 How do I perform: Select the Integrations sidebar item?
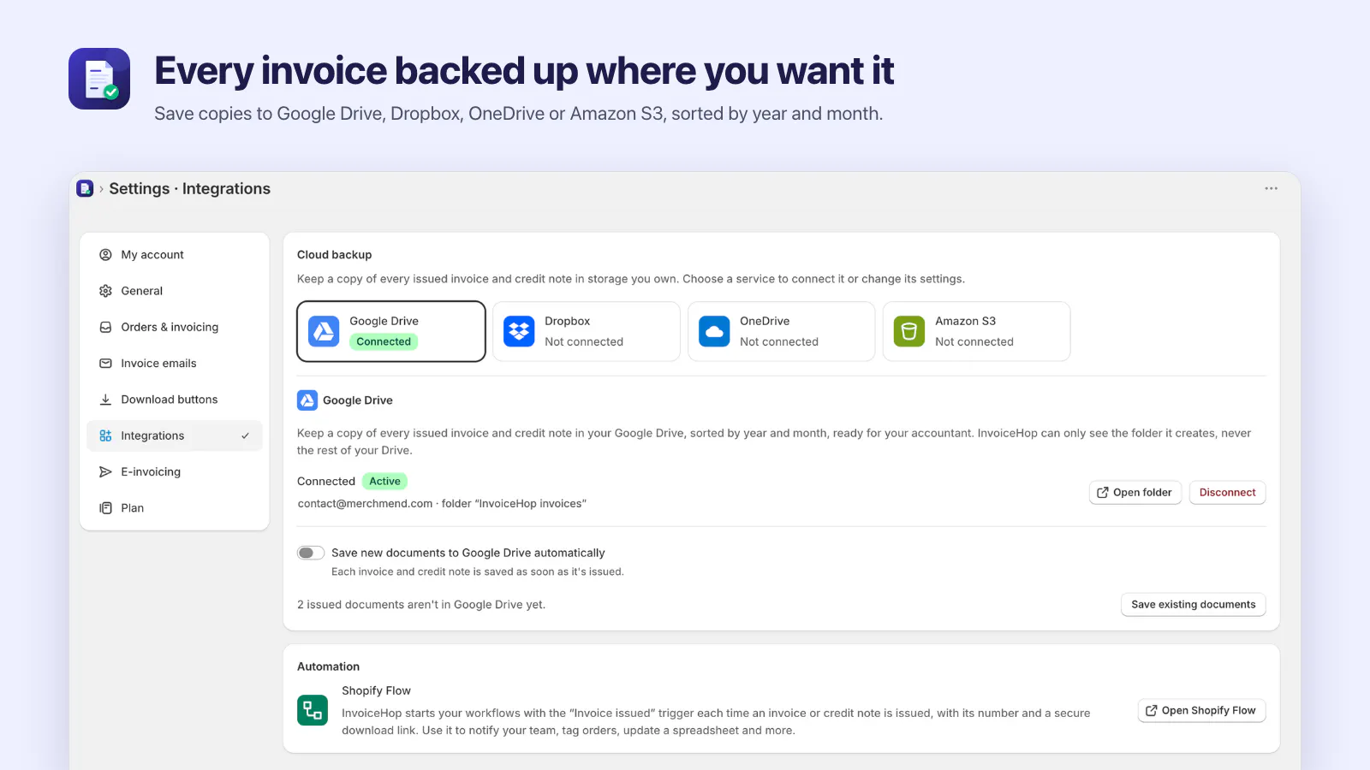pyautogui.click(x=175, y=435)
